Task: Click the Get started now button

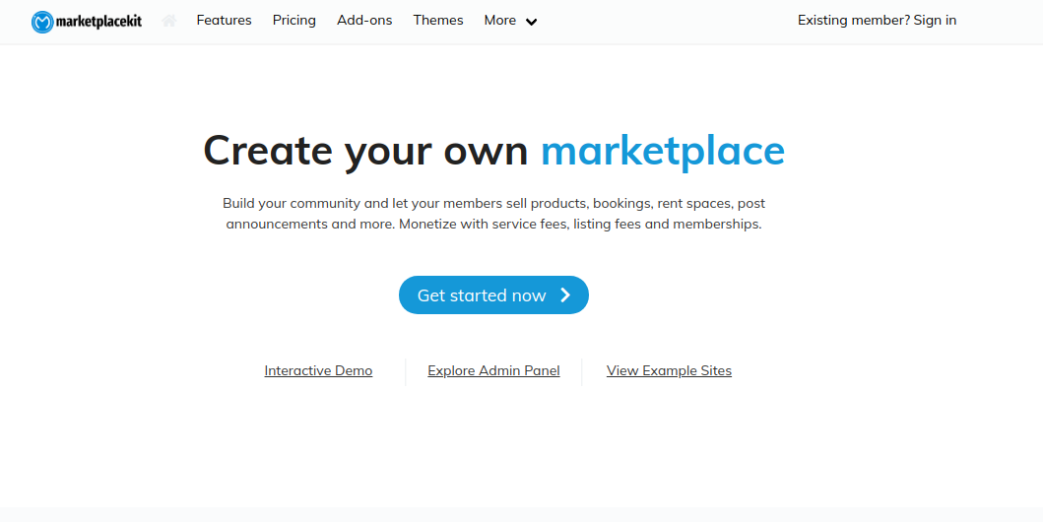Action: click(493, 295)
